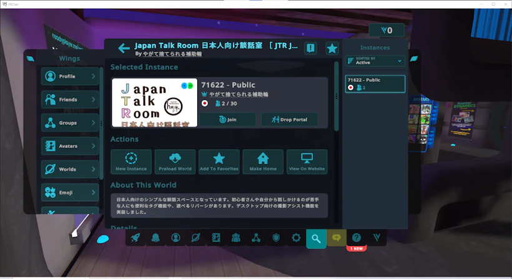
Task: Select the 71622 - Public instance entry
Action: coord(375,84)
